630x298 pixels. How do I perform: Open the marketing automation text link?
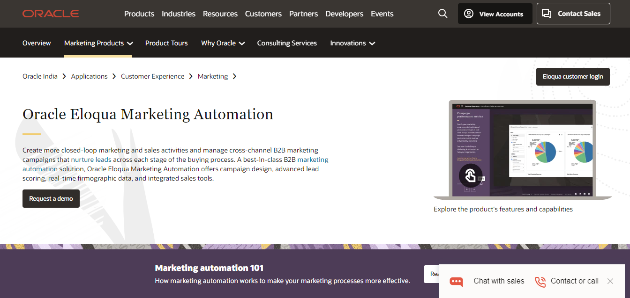(176, 164)
